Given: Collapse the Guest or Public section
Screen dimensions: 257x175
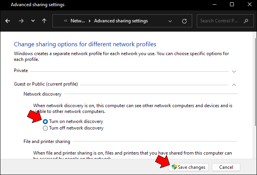Looking at the screenshot, I should 234,84.
